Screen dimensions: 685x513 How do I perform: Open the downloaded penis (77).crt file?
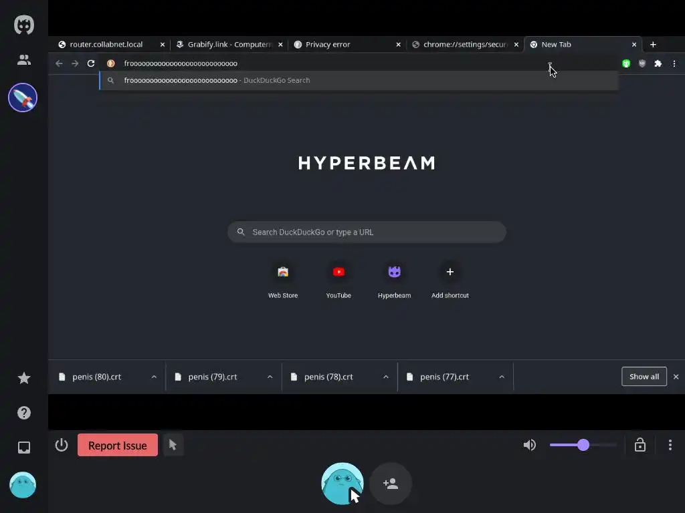click(x=444, y=377)
